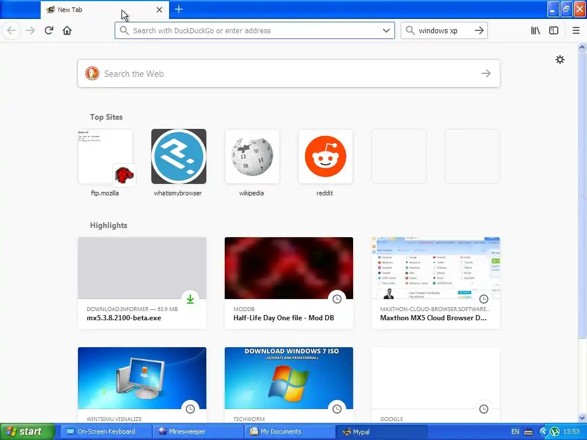
Task: Open new tab page settings gear
Action: point(559,60)
